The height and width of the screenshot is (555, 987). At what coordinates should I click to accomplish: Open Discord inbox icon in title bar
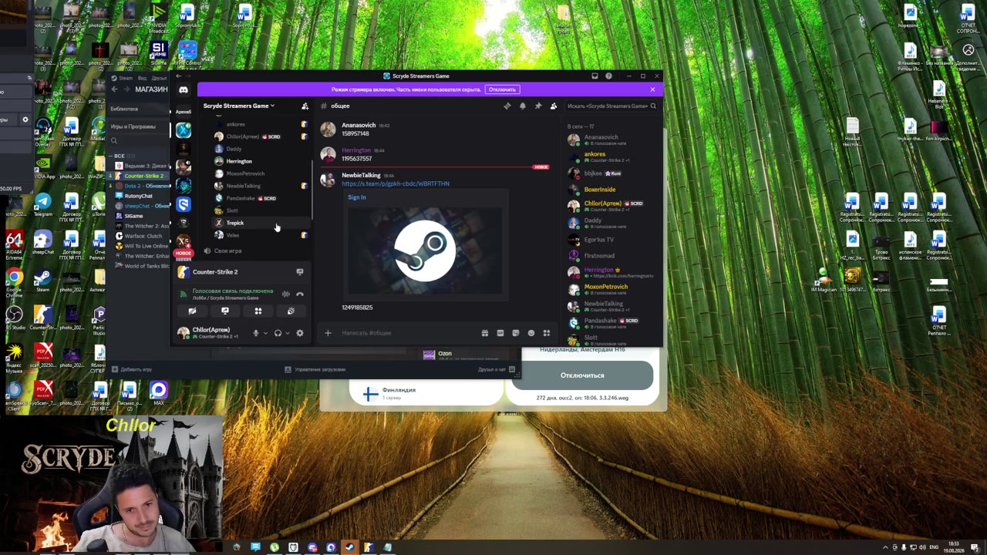tap(595, 76)
